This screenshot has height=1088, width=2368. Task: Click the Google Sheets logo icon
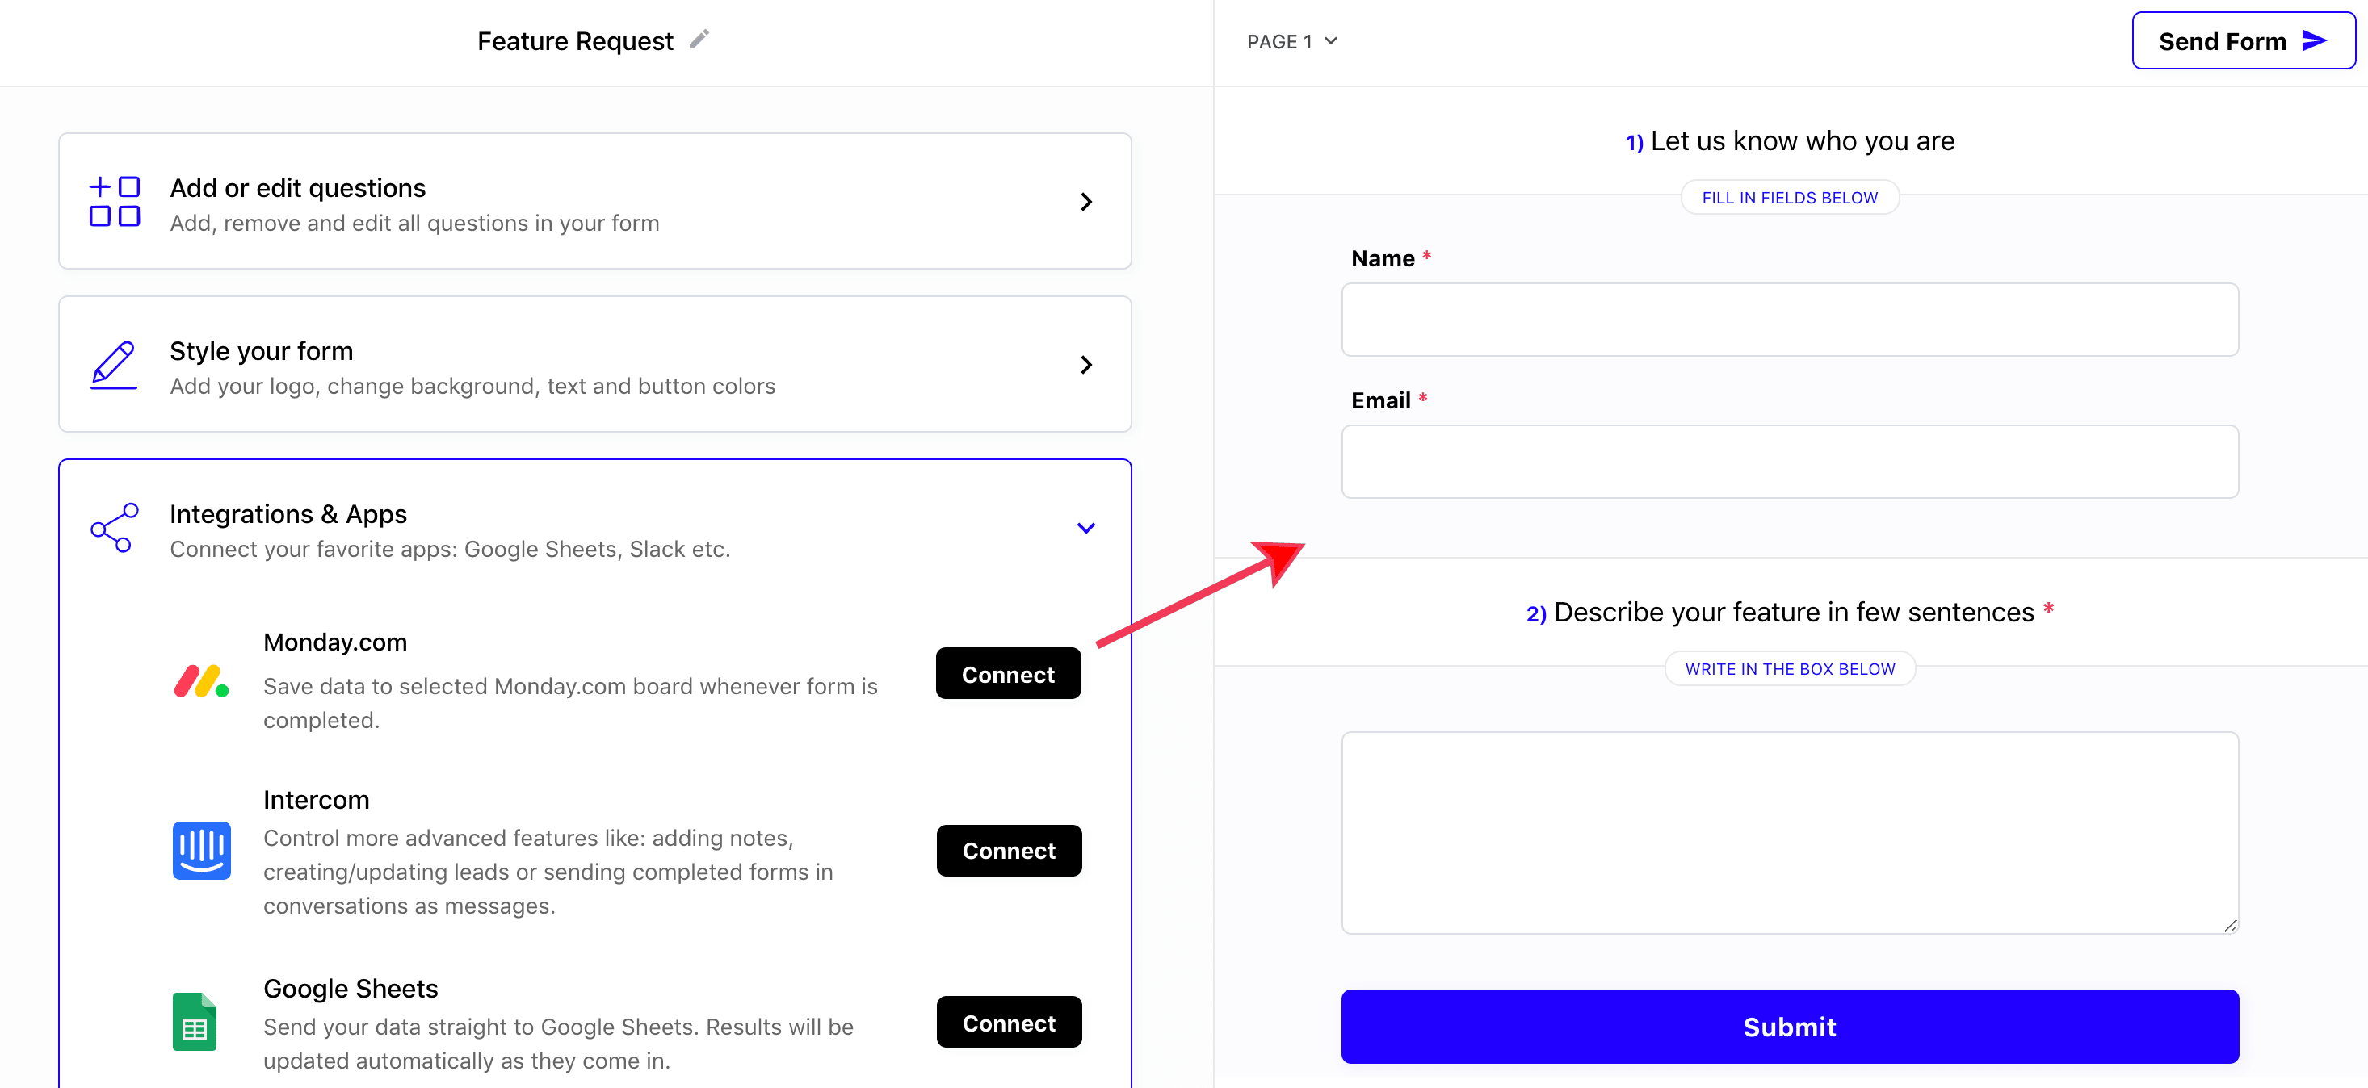(195, 1022)
